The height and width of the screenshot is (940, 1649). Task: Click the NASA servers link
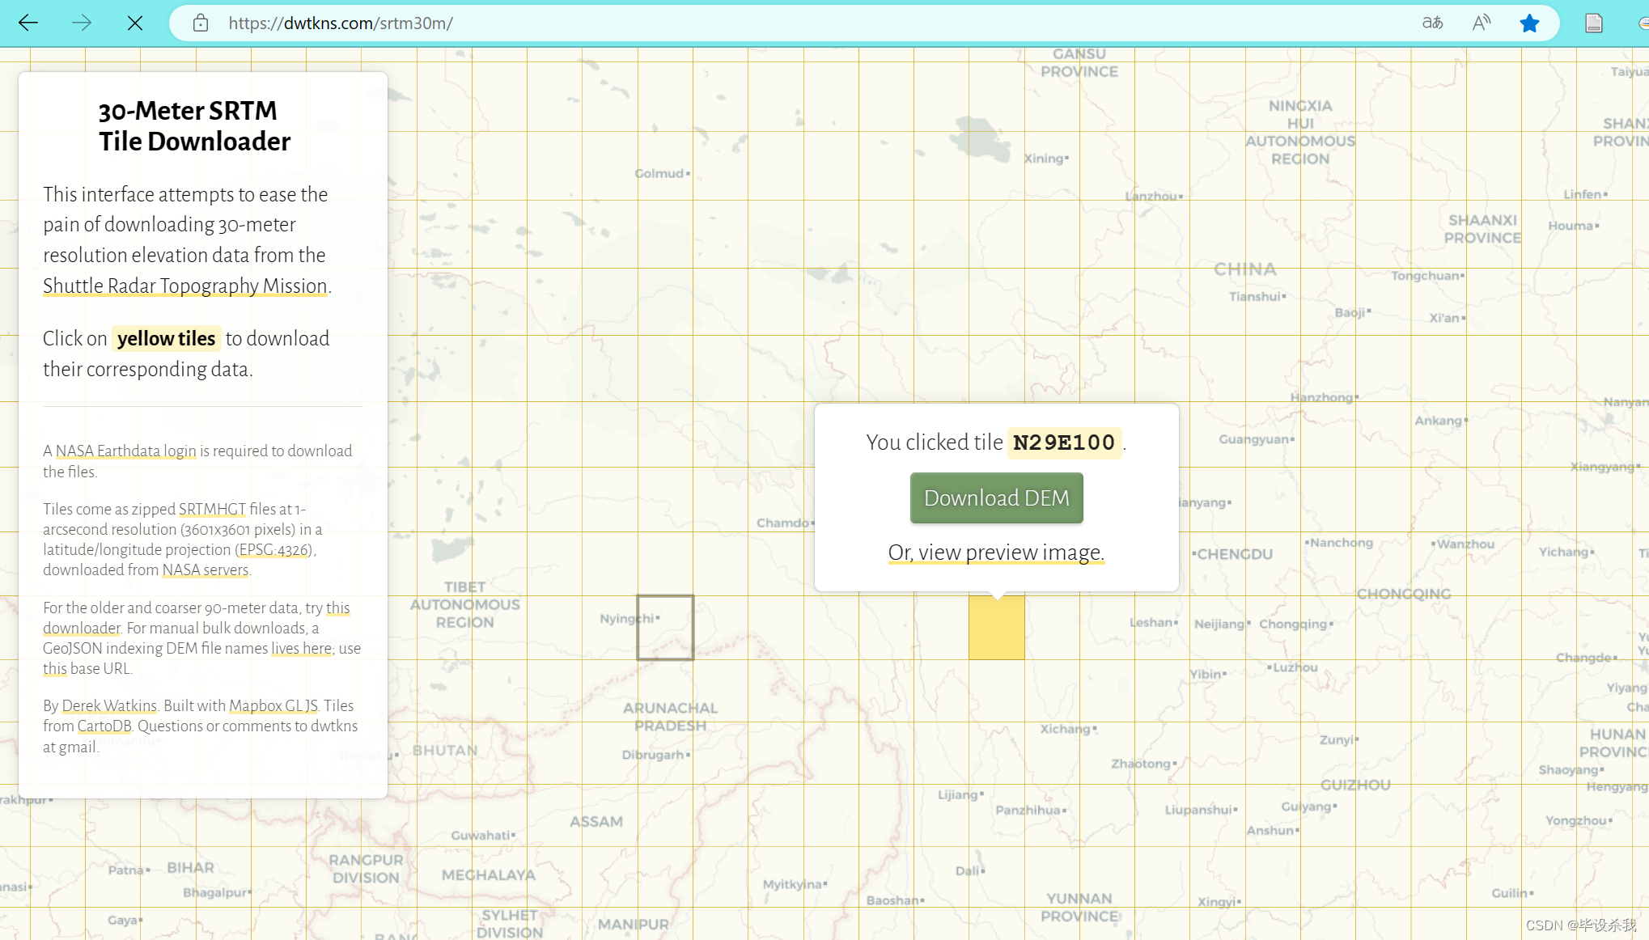pos(206,570)
